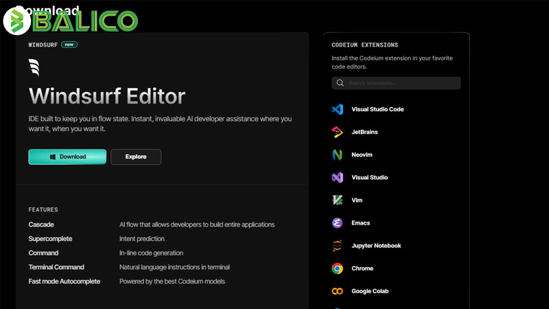Click 'AI flow that allows developers' description
549x309 pixels.
[x=197, y=225]
